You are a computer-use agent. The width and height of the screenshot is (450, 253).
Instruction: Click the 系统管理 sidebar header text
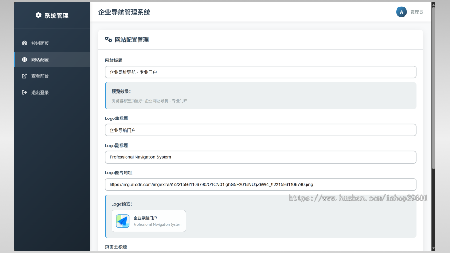point(57,15)
